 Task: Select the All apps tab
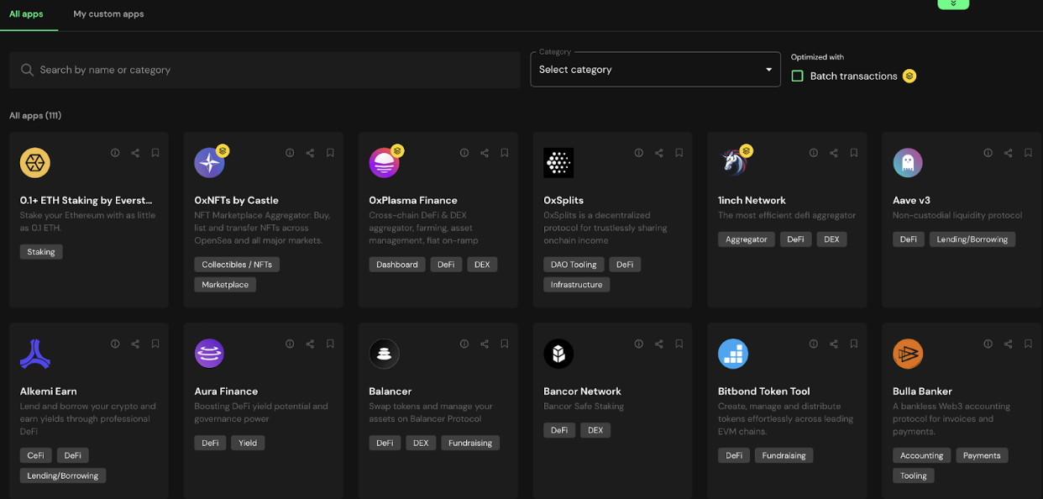click(26, 14)
